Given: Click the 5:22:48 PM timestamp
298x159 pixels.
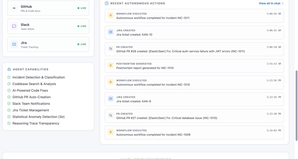Looking at the screenshot, I should [x=274, y=114].
